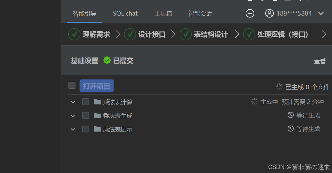
Task: Click the green check icon beside 理解需求
Action: 74,34
